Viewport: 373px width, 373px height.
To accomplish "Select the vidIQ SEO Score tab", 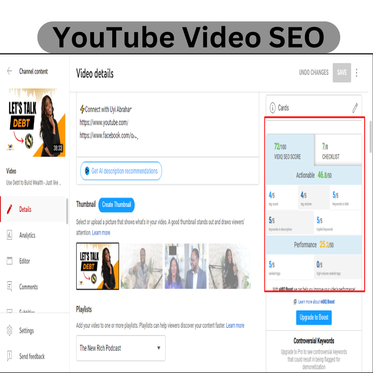I will pos(290,150).
